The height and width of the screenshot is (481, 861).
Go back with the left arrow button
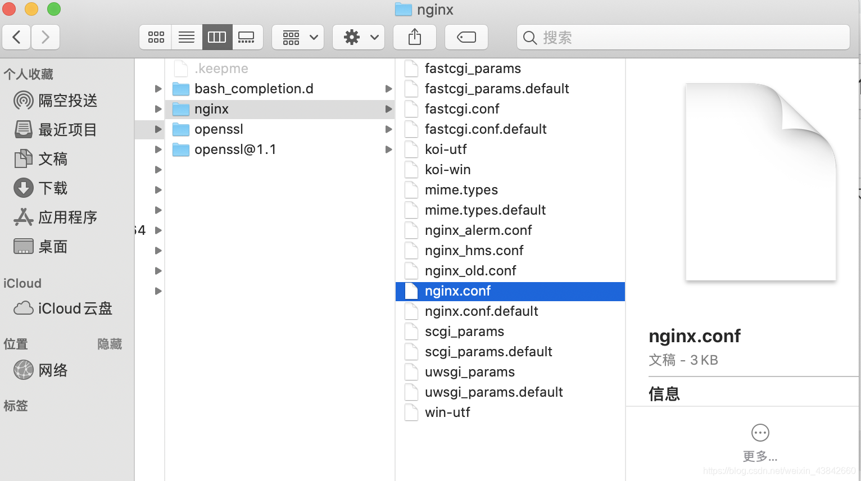click(x=17, y=38)
